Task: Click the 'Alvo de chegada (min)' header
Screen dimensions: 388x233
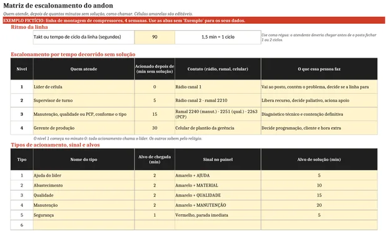Action: pos(155,160)
